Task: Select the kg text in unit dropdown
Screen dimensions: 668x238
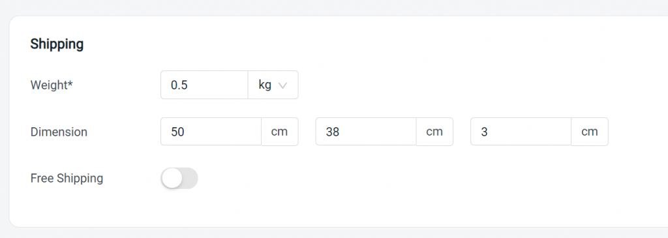Action: [x=265, y=85]
